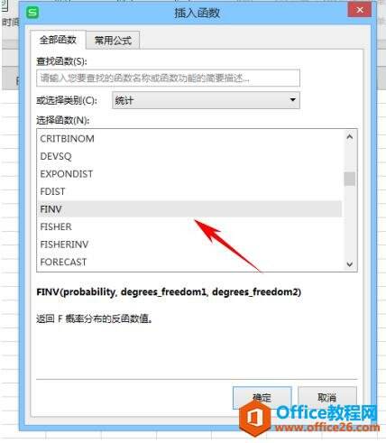386x443 pixels.
Task: Open the 统计 category dropdown
Action: coord(206,100)
